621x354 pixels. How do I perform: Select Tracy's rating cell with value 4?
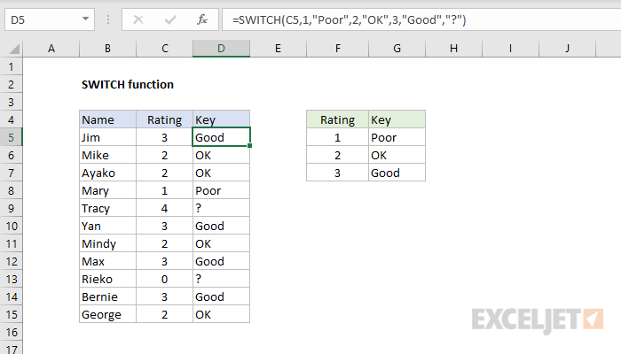(164, 208)
